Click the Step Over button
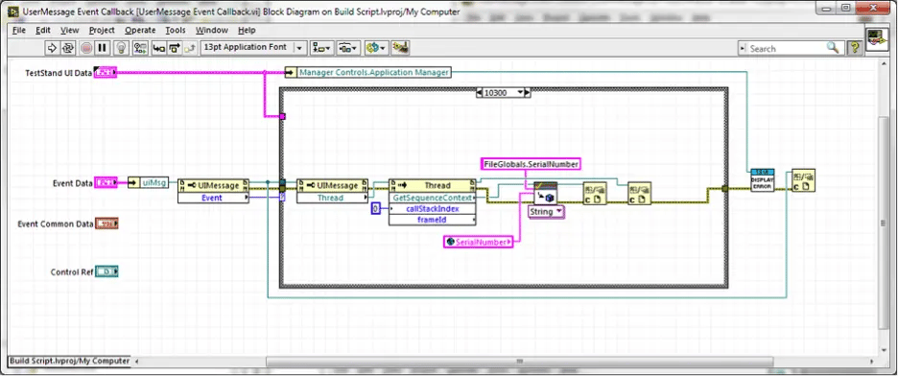The width and height of the screenshot is (898, 376). [176, 48]
